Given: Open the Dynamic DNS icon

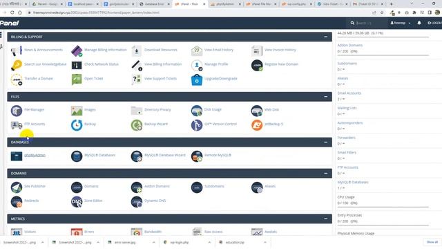Looking at the screenshot, I should point(137,201).
